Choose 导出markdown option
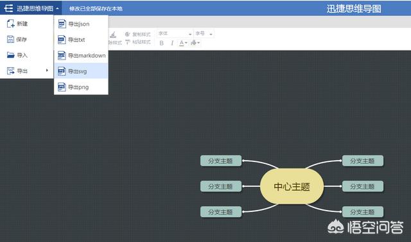This screenshot has width=411, height=242. coord(81,56)
